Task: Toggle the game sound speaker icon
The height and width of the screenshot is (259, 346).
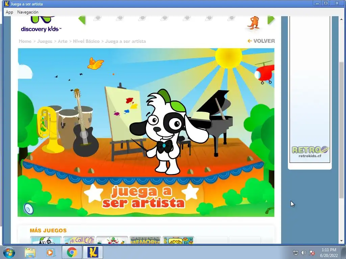Action: [x=28, y=208]
